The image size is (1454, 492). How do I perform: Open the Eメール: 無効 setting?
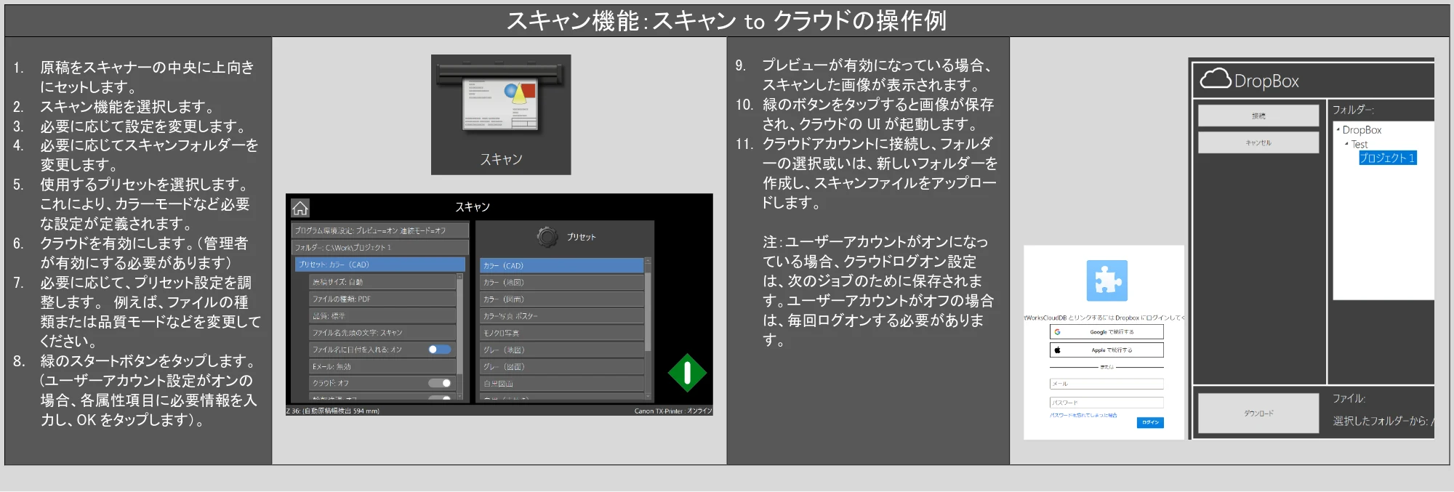[x=382, y=366]
